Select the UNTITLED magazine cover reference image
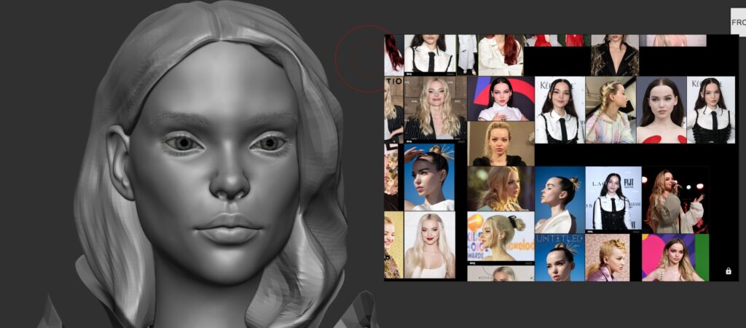Image resolution: width=746 pixels, height=328 pixels. pos(559,257)
